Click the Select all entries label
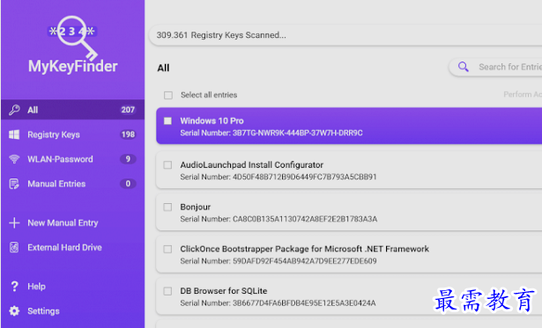Screen dimensions: 542x328 (x=209, y=95)
